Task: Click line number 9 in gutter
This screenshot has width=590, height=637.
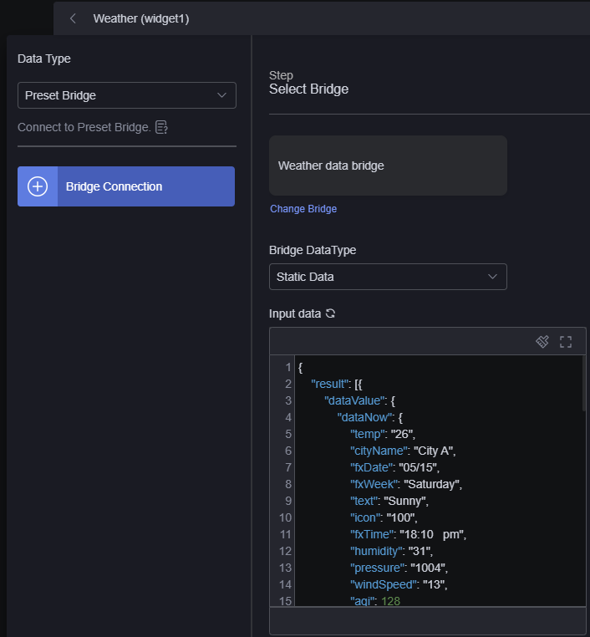Action: [x=287, y=501]
